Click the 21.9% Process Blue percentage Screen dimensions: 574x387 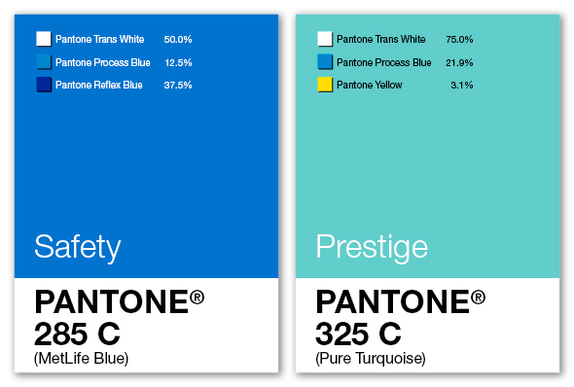coord(459,63)
